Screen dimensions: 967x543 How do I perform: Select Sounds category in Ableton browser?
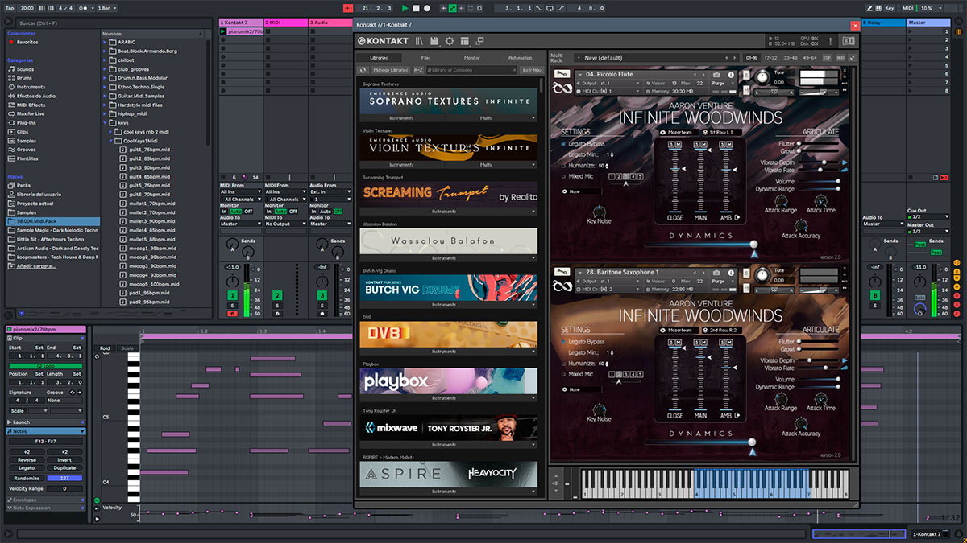tap(25, 69)
